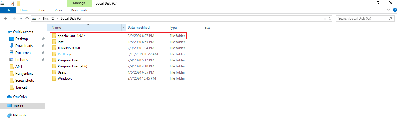This screenshot has width=397, height=128.
Task: Unpin Desktop using its pin icon
Action: [x=43, y=39]
